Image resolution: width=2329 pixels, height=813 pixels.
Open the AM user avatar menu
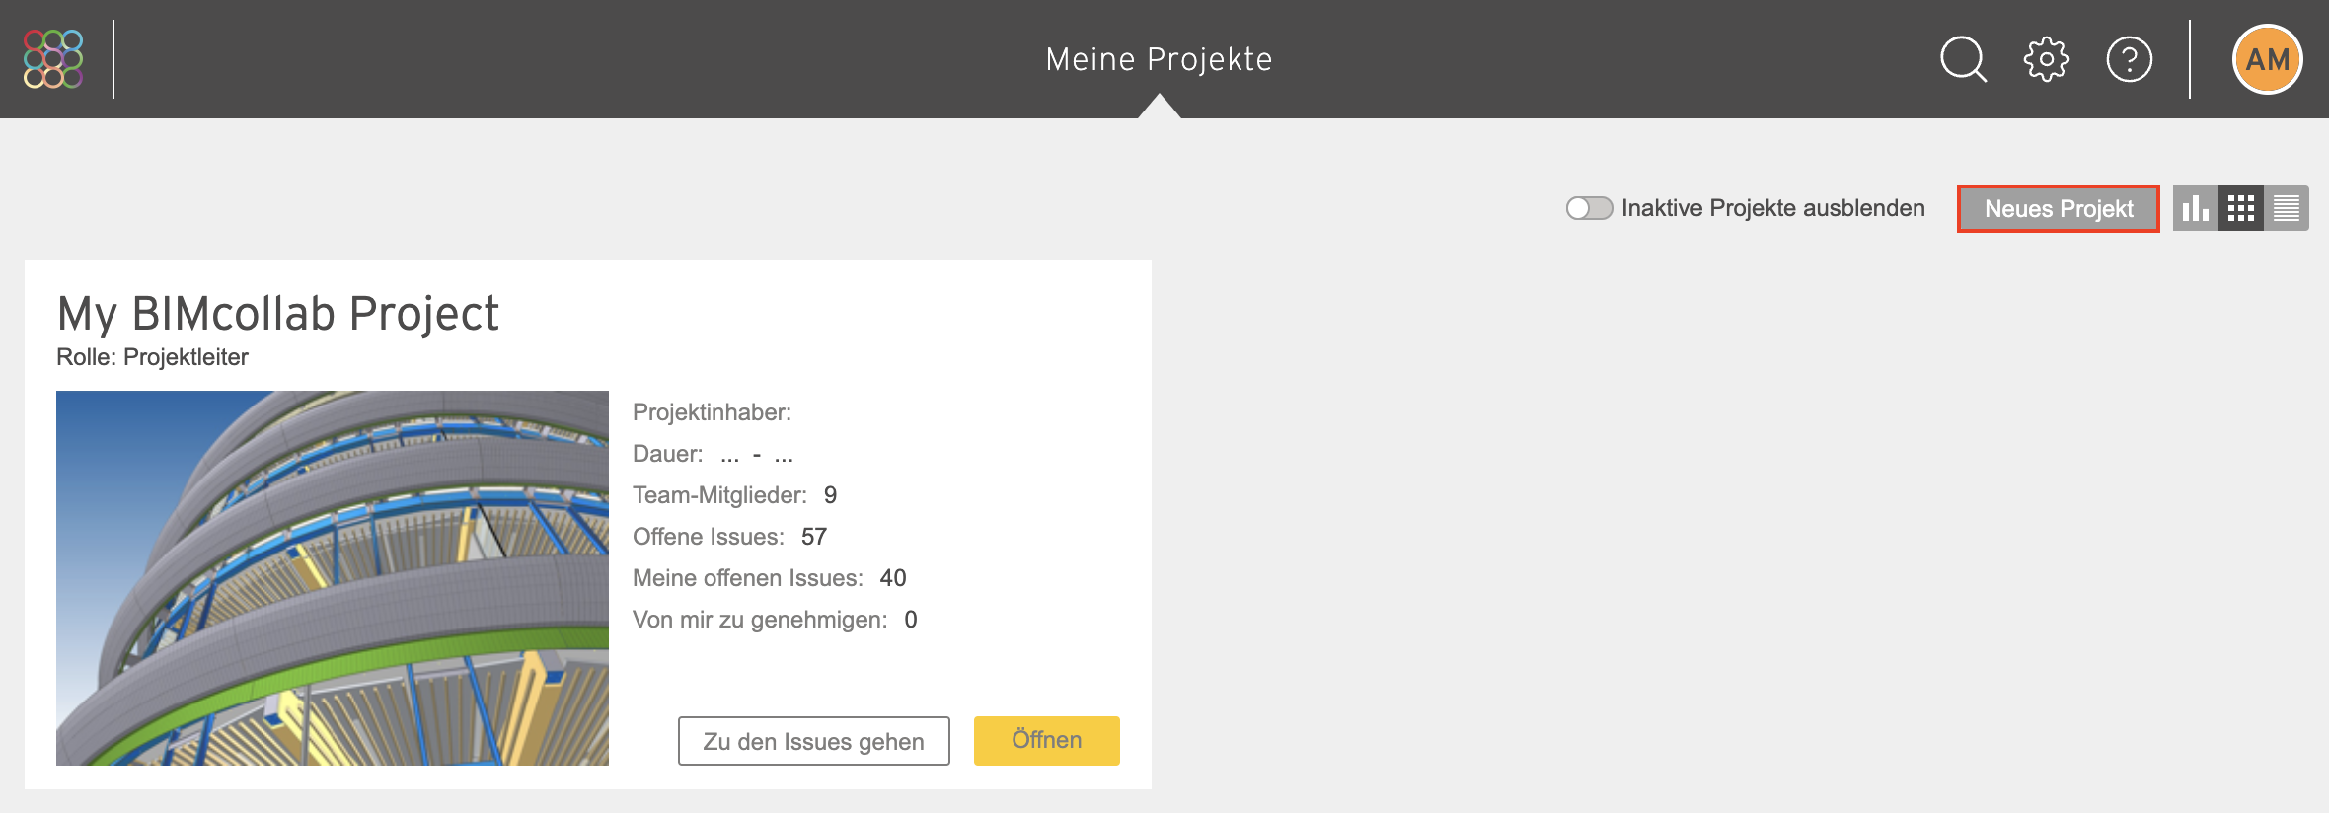pyautogui.click(x=2268, y=59)
